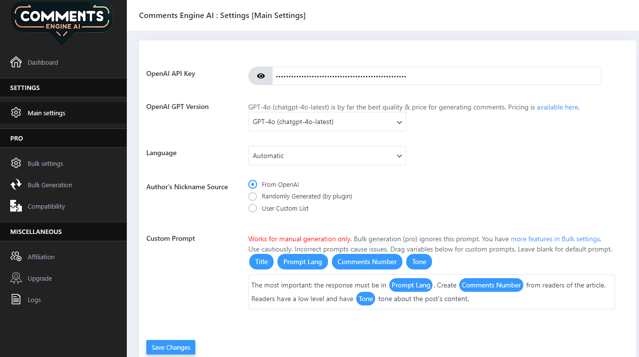The width and height of the screenshot is (639, 357).
Task: Click Comments Number tag inside prompt text
Action: [x=491, y=285]
